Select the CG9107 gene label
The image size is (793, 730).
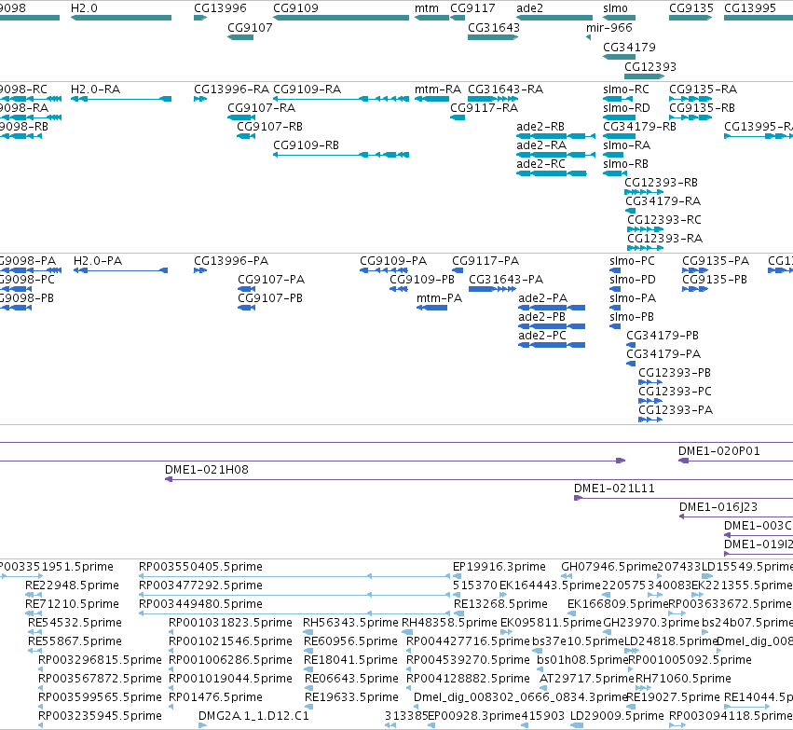click(250, 28)
